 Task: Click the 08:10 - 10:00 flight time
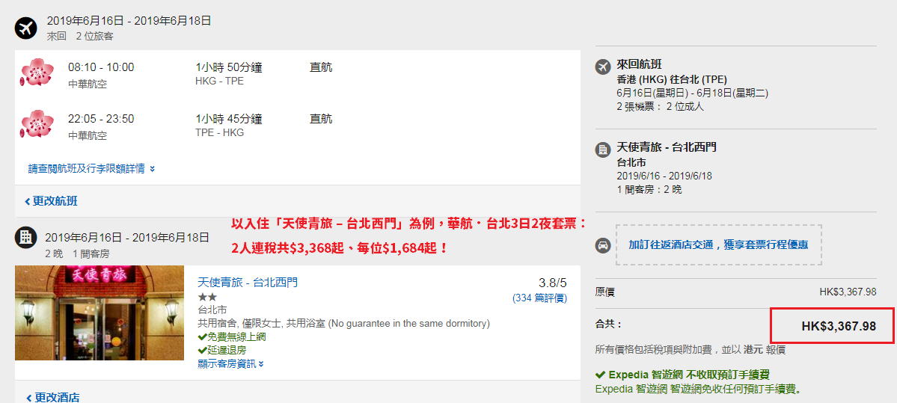[101, 67]
